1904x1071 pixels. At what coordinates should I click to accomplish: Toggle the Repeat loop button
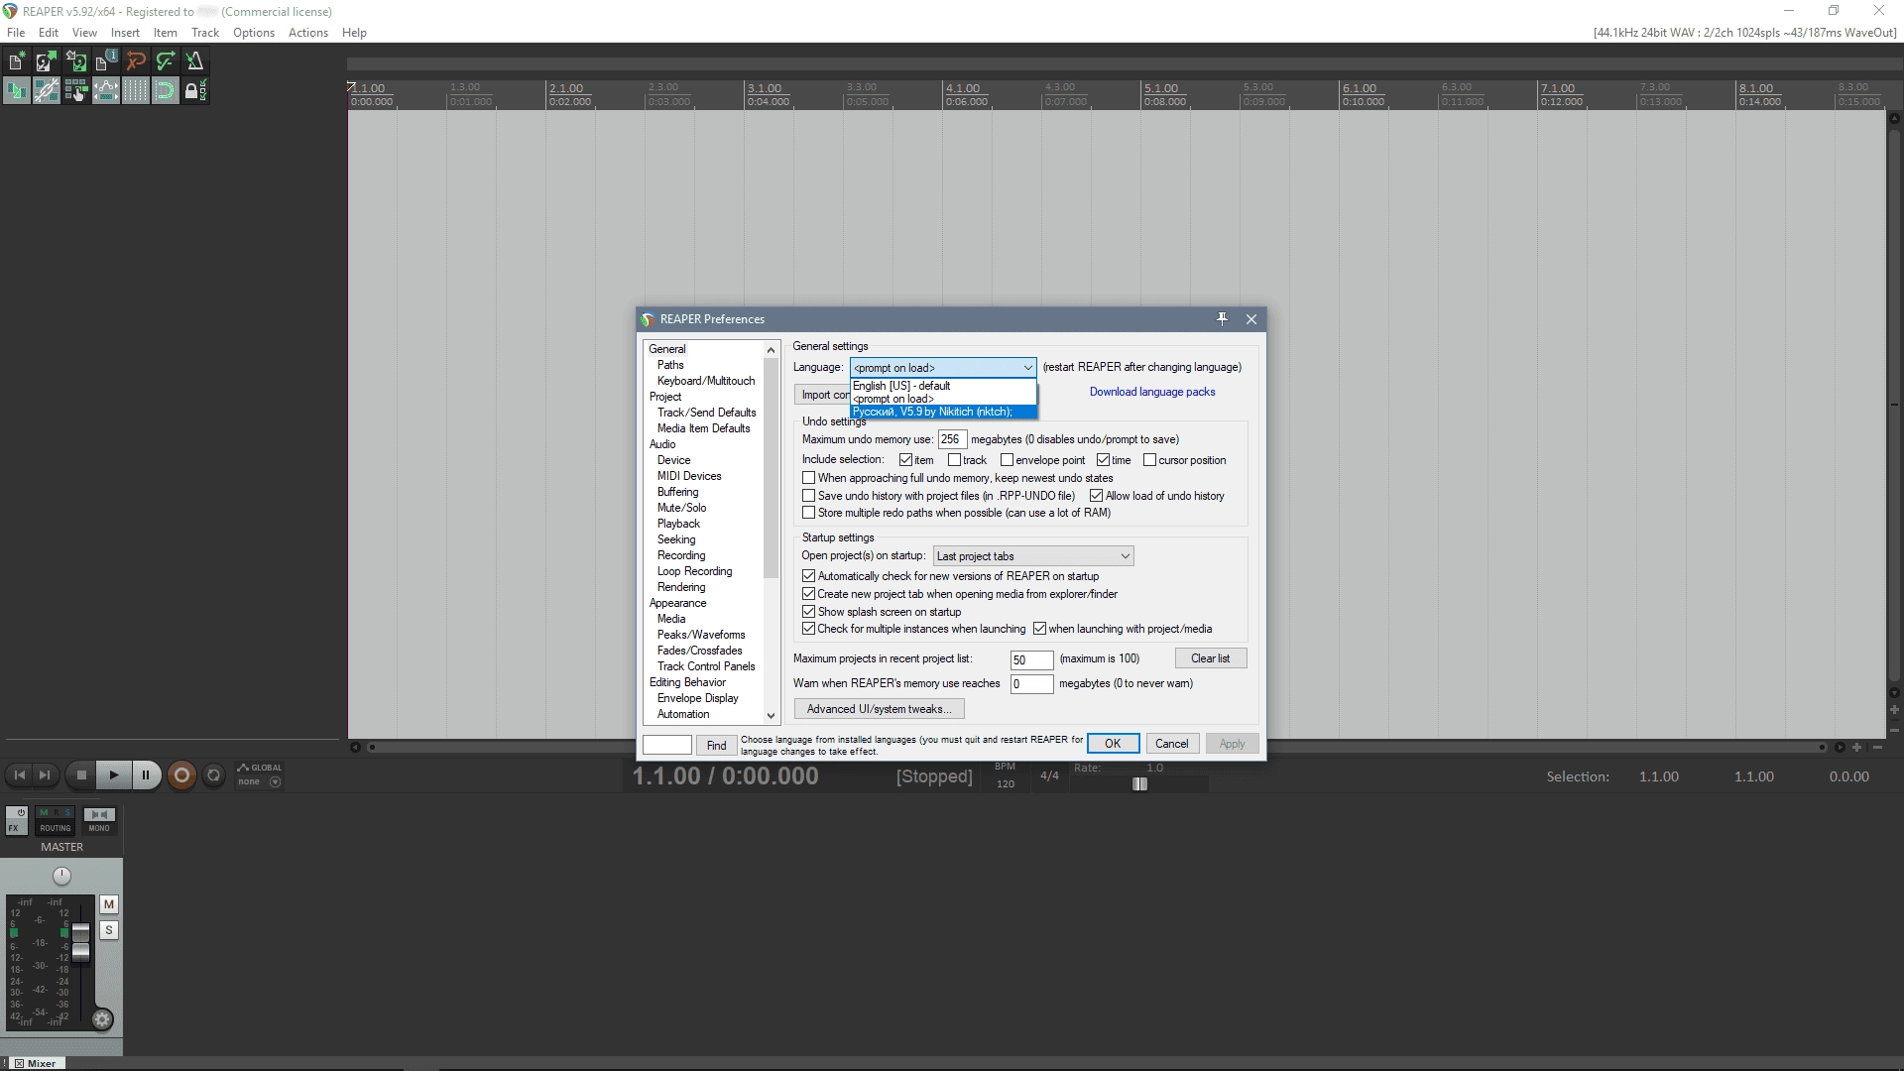[213, 775]
